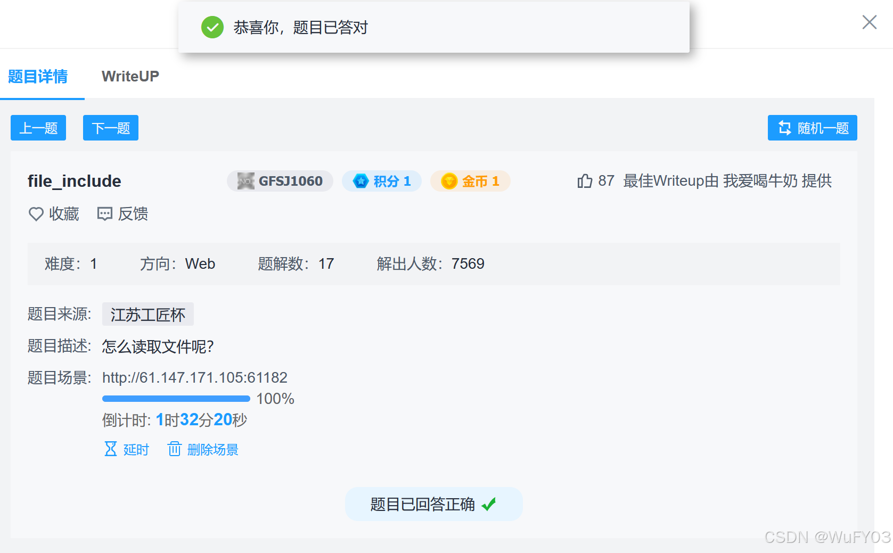
Task: Click the shuffle icon on 随机一题 button
Action: click(x=785, y=128)
